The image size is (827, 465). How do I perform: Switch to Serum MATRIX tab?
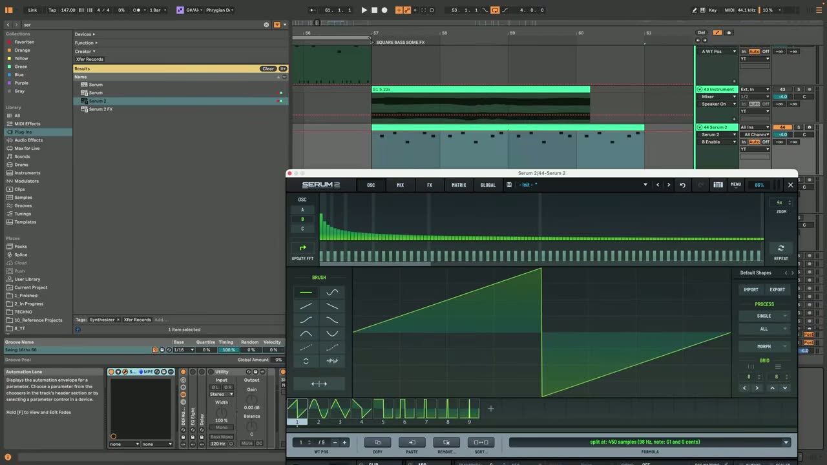coord(459,185)
